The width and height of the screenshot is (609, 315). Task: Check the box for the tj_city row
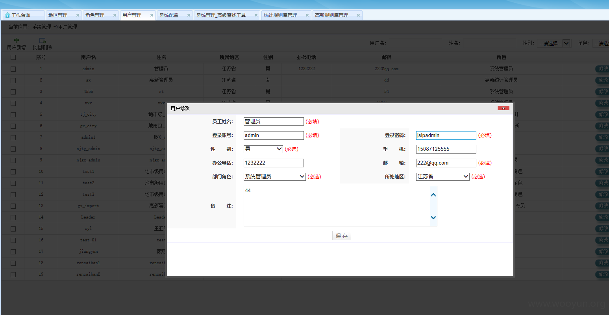point(13,115)
